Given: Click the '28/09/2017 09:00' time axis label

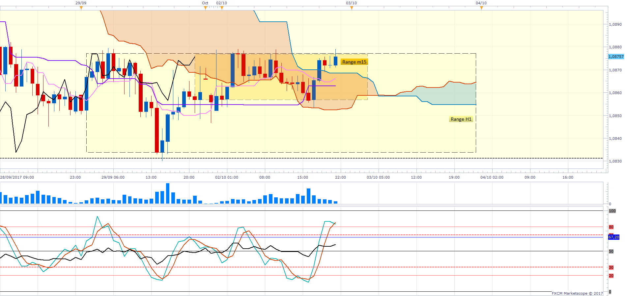Looking at the screenshot, I should pyautogui.click(x=17, y=177).
